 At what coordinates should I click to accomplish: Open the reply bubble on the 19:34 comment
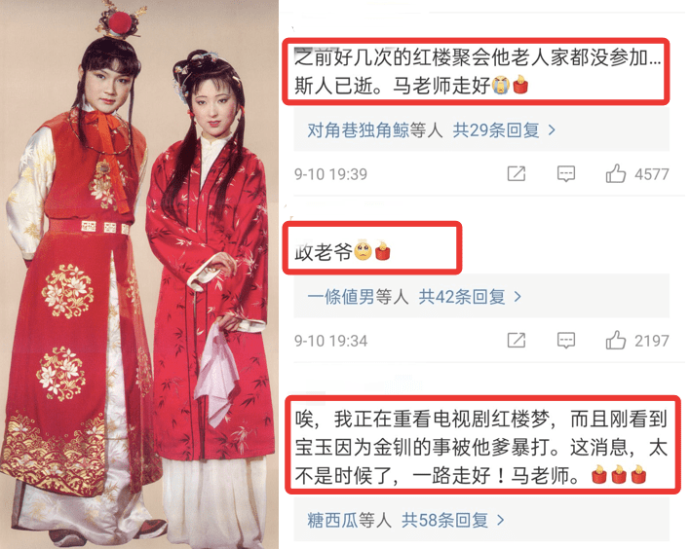pyautogui.click(x=566, y=341)
